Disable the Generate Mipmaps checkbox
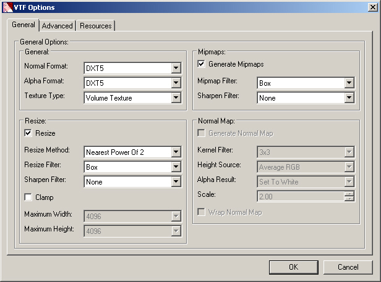This screenshot has height=282, width=381. coord(201,64)
